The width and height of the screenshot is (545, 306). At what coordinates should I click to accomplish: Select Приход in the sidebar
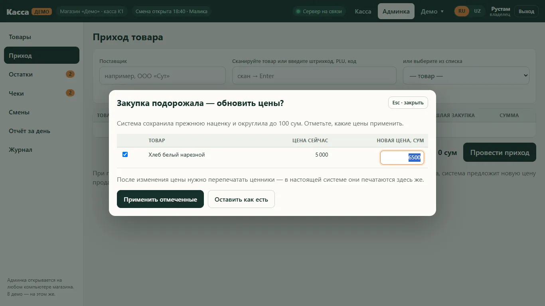tap(41, 55)
